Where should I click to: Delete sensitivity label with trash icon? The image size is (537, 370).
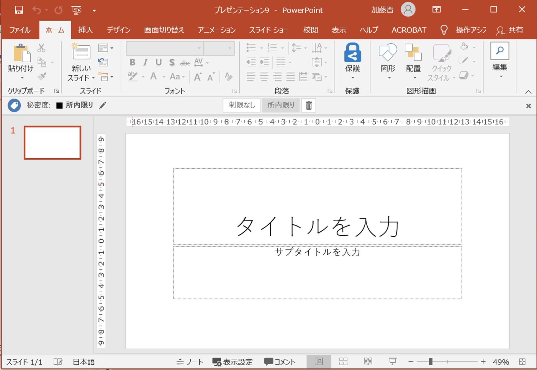click(x=309, y=105)
